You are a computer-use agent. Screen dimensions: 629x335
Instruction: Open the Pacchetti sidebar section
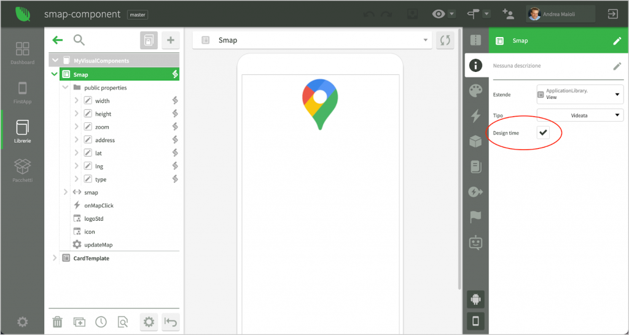point(23,170)
